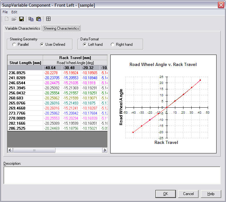Click the green cell -20.25554
The height and width of the screenshot is (202, 226).
52,93
